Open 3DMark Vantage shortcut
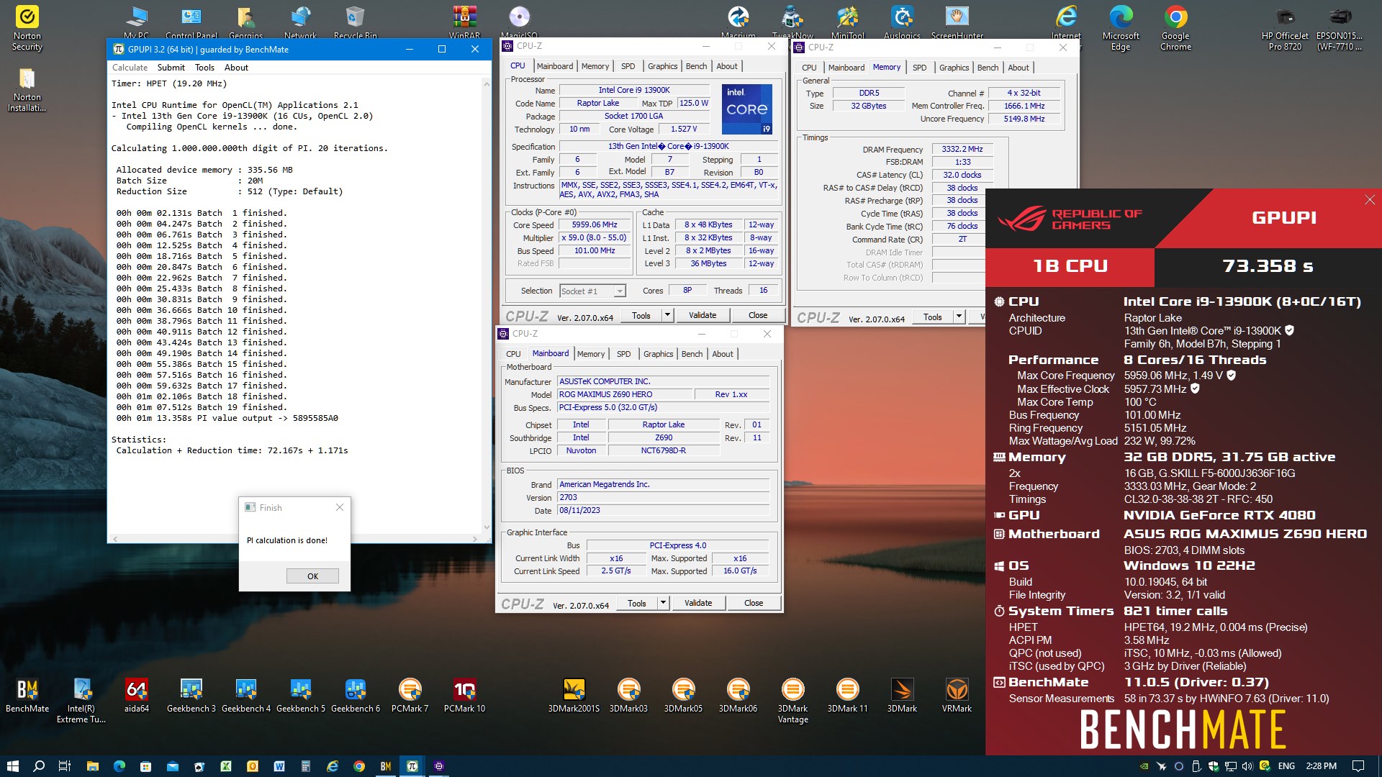Screen dimensions: 1382x777 coord(792,700)
